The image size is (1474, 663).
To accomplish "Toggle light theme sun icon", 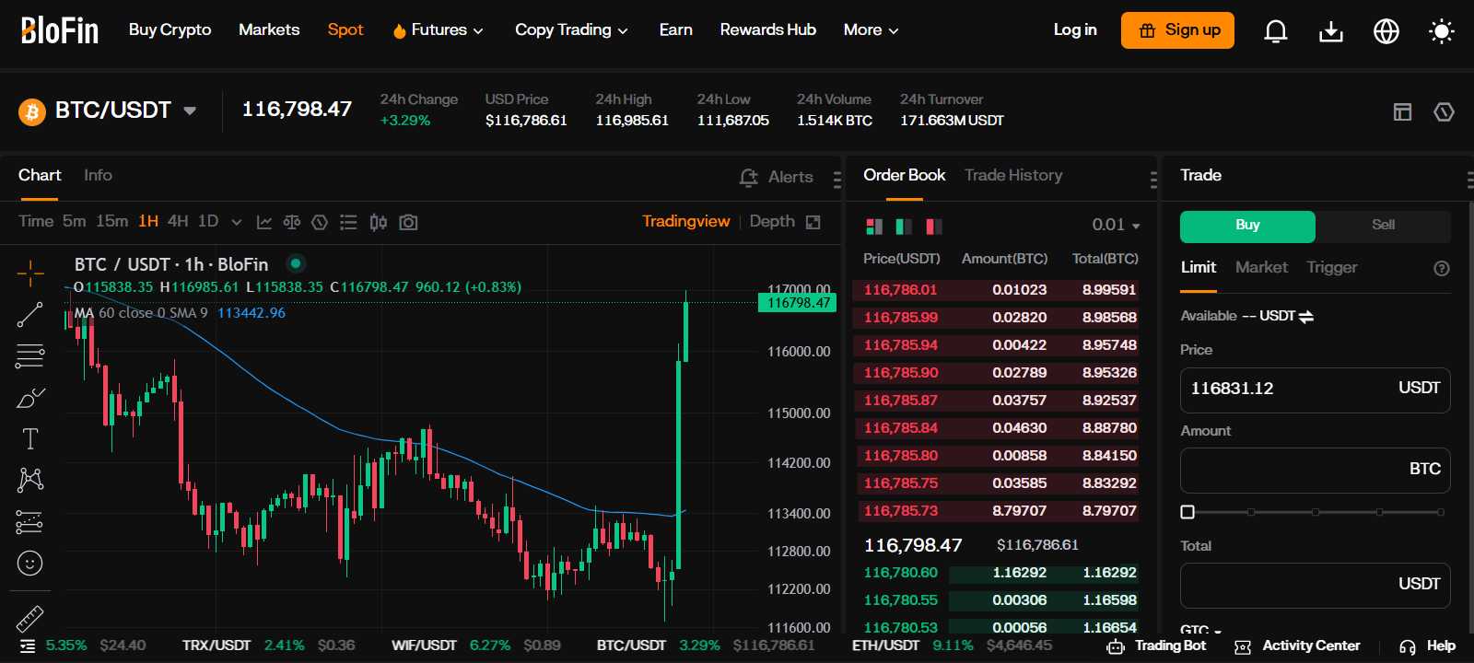I will [1441, 31].
